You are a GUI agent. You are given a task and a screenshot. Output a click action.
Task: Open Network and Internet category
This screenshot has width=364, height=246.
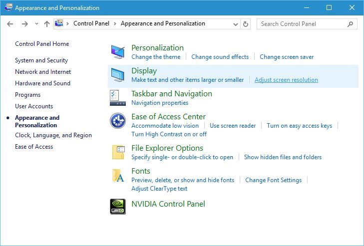(43, 72)
